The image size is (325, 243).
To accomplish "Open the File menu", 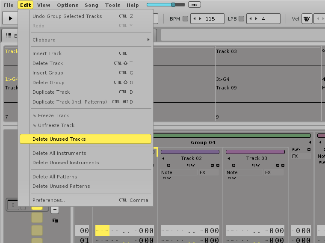I will tap(9, 5).
